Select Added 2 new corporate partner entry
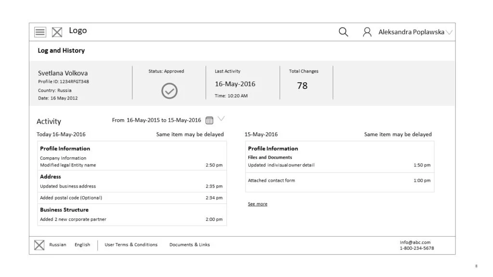 click(x=132, y=219)
